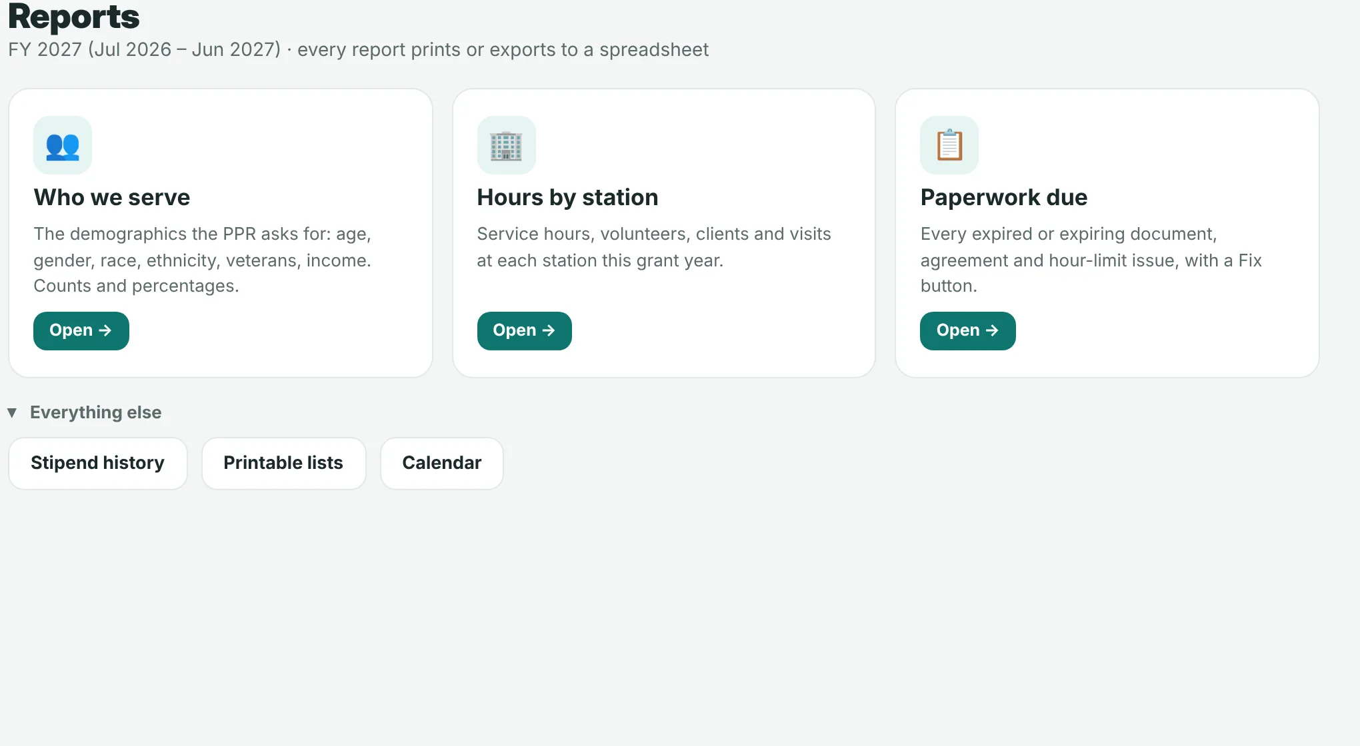Click the people icon on Who we serve

pos(63,145)
